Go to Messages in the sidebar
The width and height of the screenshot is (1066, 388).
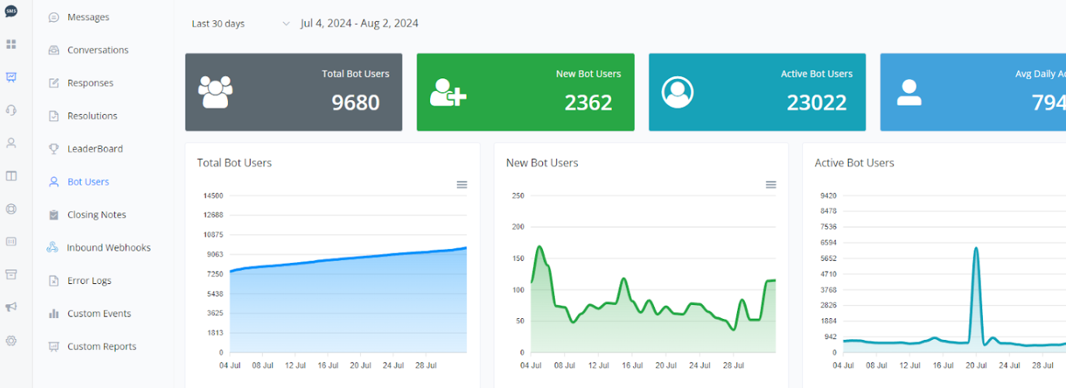coord(88,17)
